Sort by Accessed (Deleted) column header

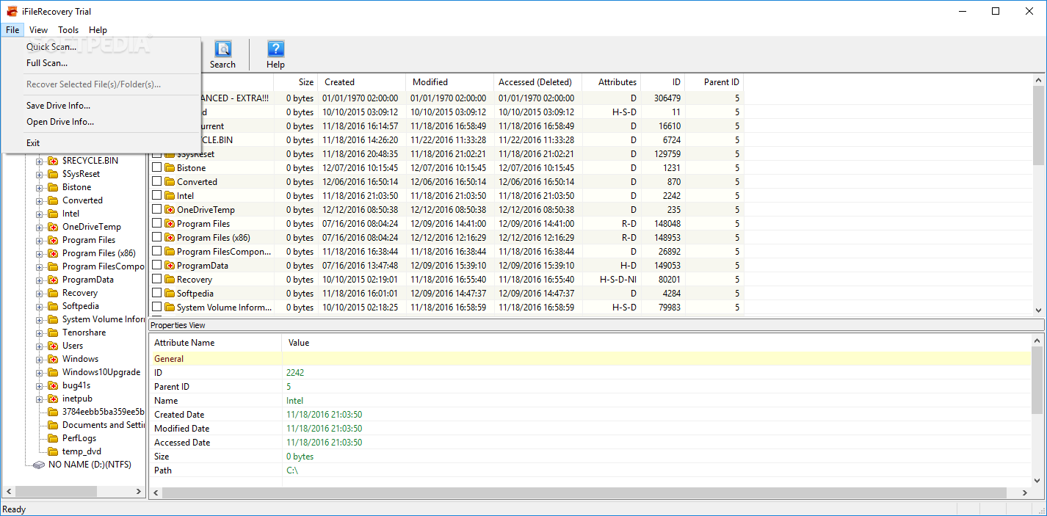click(537, 82)
